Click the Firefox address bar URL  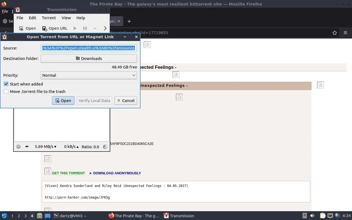pyautogui.click(x=139, y=33)
